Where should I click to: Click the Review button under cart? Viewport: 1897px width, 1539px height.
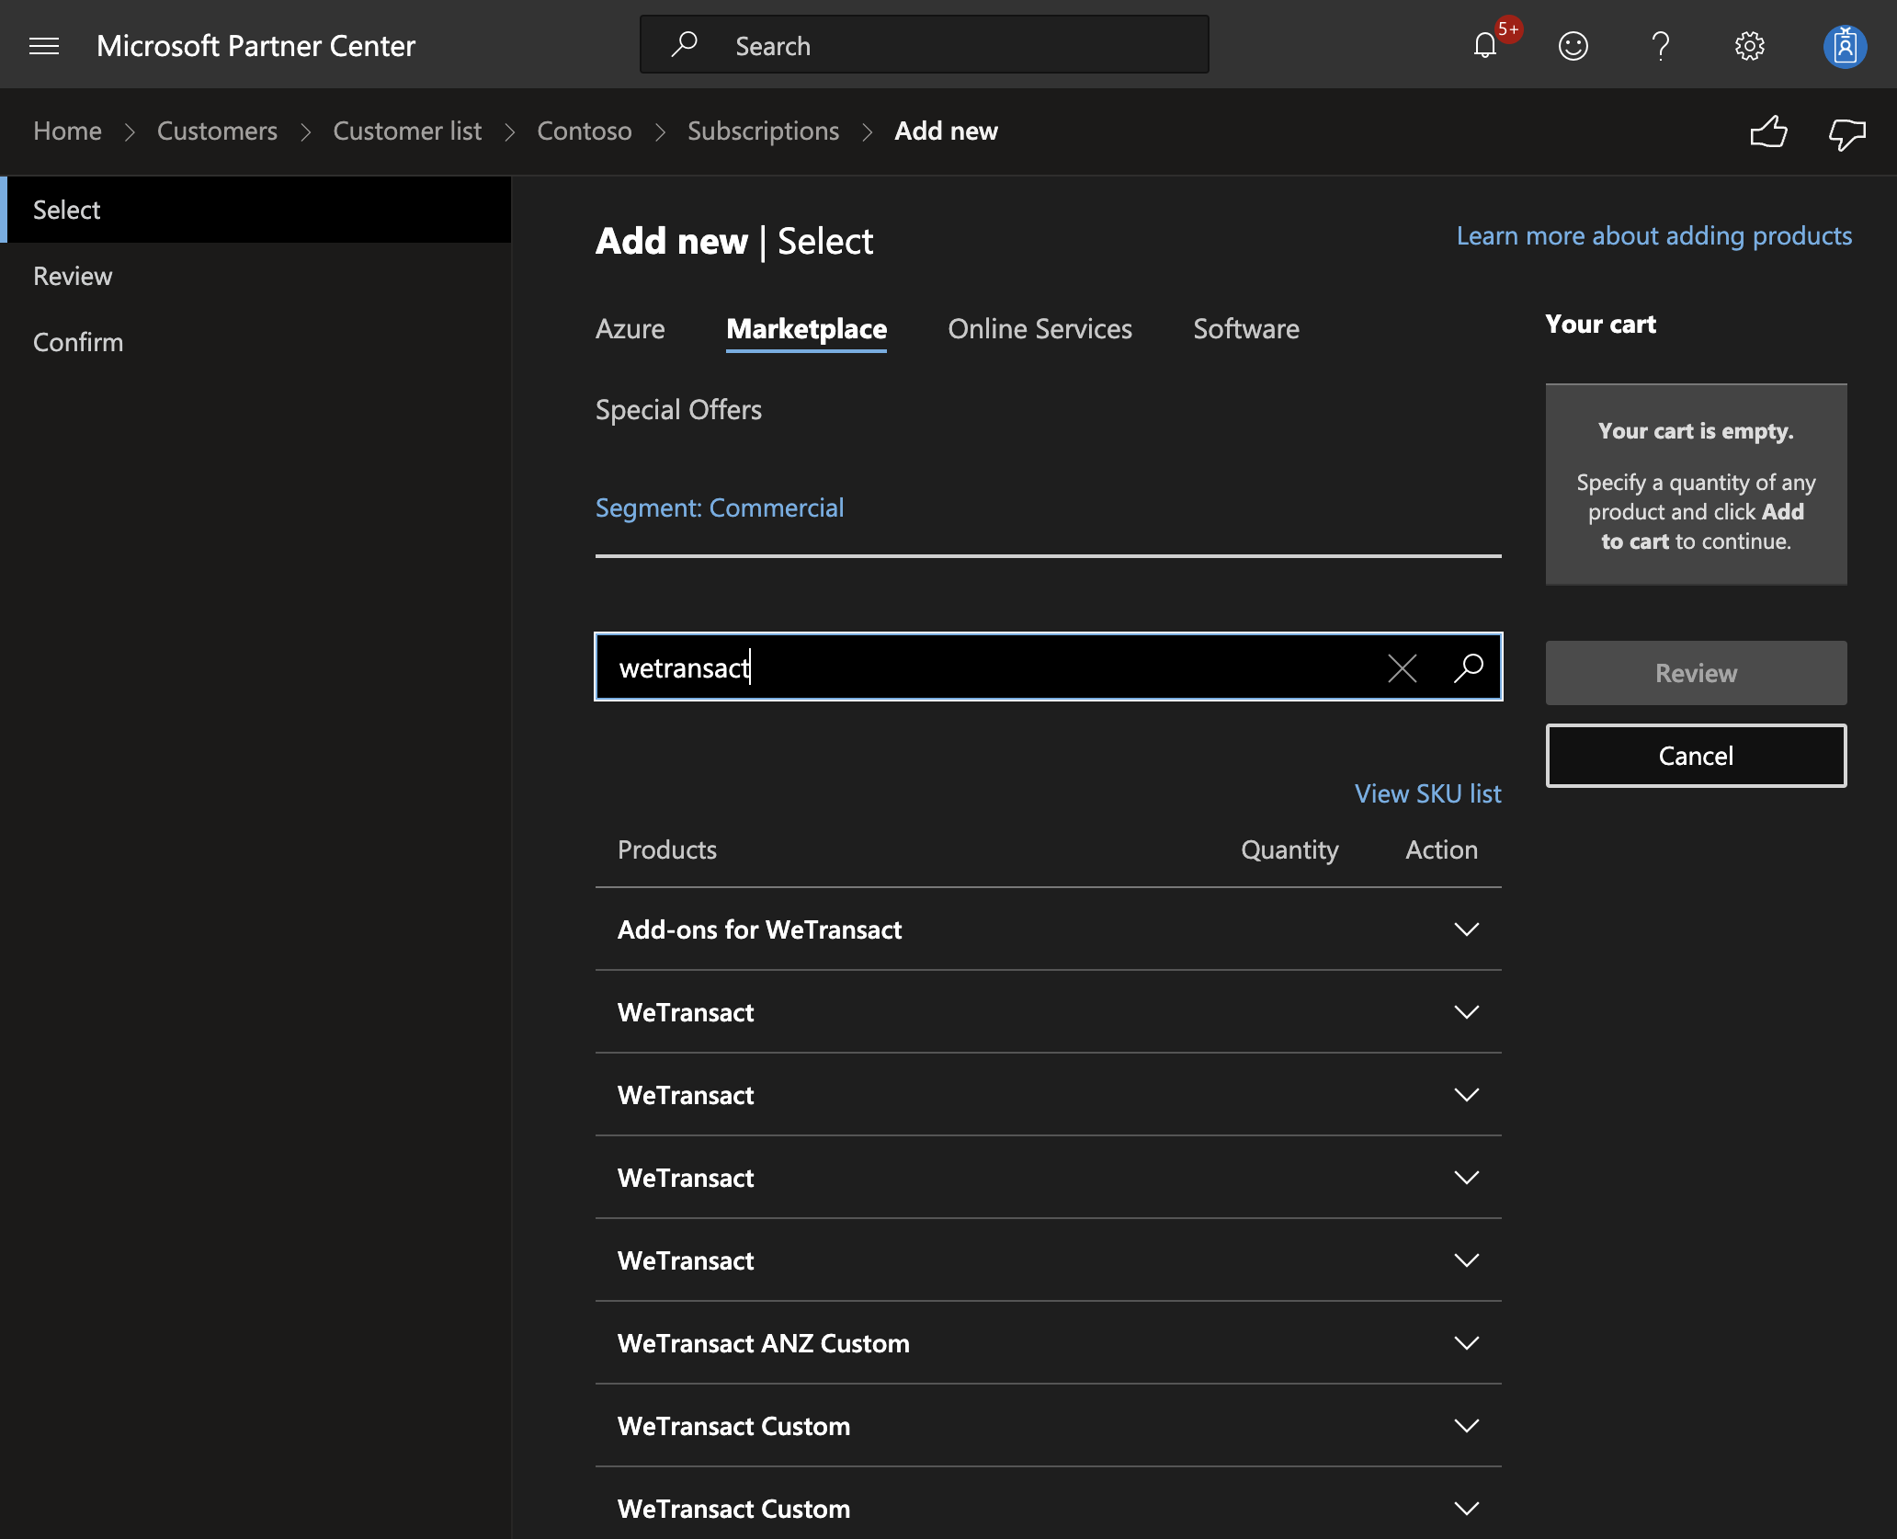[x=1696, y=673]
